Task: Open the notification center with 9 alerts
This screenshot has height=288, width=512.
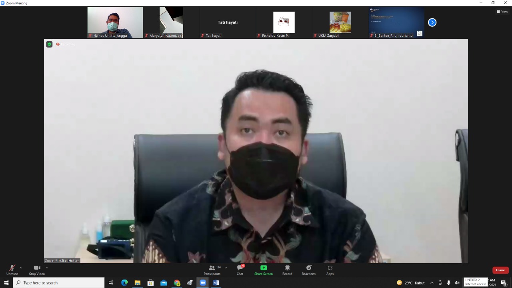Action: click(x=504, y=283)
